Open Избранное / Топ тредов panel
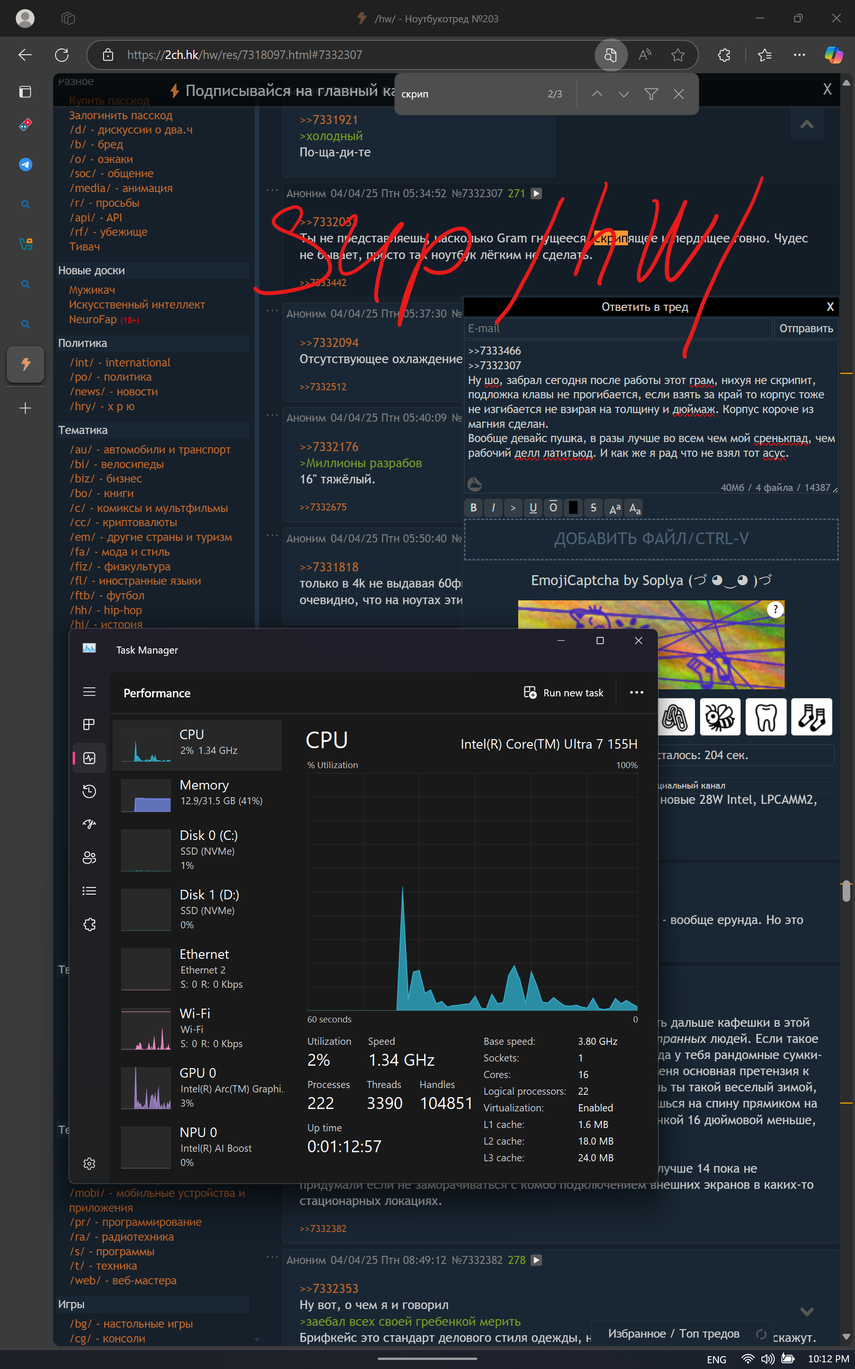 pos(674,1333)
